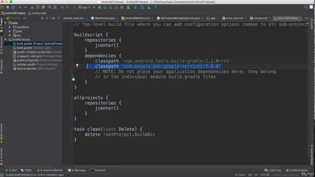This screenshot has height=177, width=315.
Task: Select settings.gradle file
Action: point(35,64)
